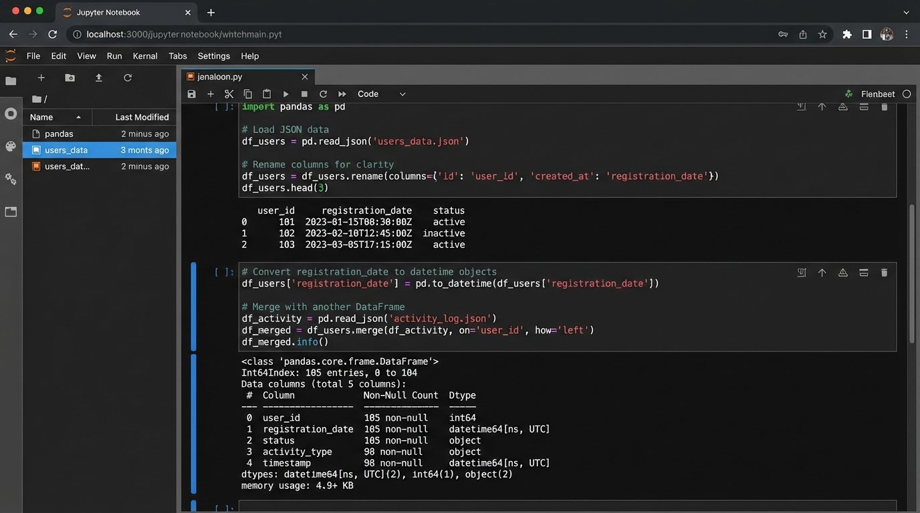This screenshot has width=920, height=513.
Task: Upload files using the sidebar upload icon
Action: click(98, 78)
